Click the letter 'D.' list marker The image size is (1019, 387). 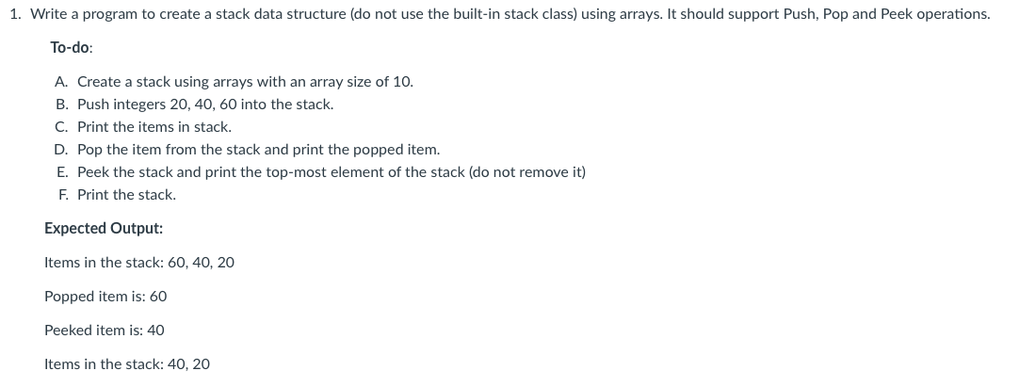pyautogui.click(x=62, y=150)
